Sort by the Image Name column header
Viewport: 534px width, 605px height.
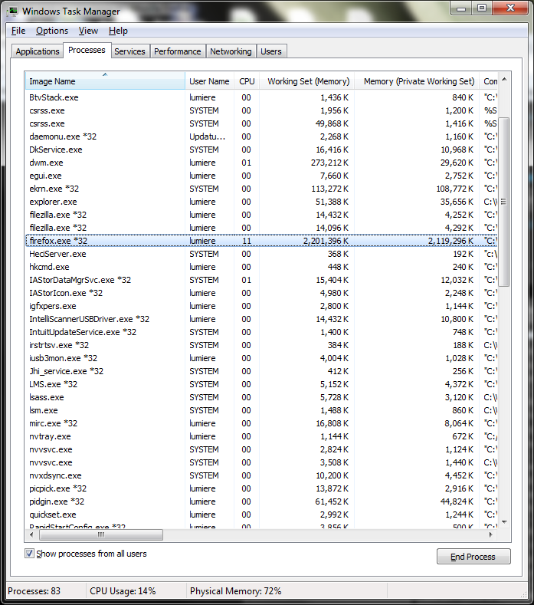pos(104,81)
